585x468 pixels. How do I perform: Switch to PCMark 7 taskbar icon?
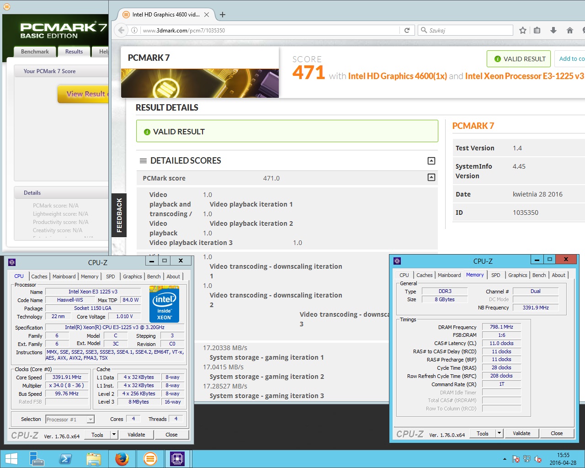[x=150, y=459]
